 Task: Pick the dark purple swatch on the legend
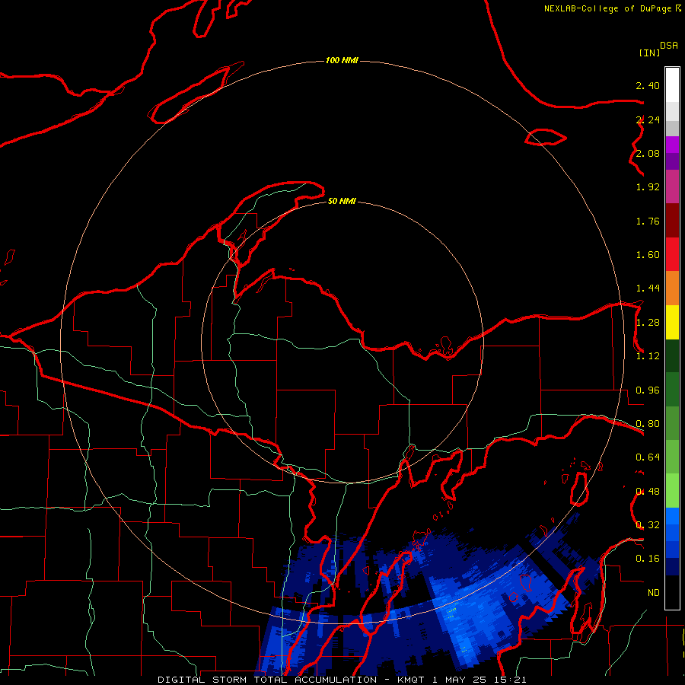click(672, 161)
